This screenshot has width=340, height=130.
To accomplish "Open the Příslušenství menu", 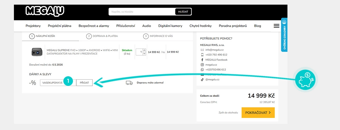I will [125, 26].
